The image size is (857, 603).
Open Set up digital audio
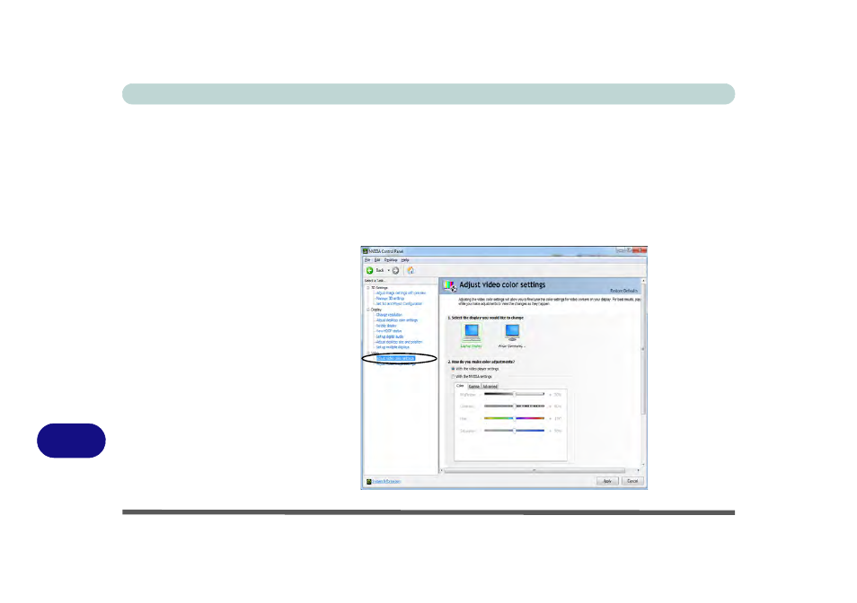(x=390, y=336)
